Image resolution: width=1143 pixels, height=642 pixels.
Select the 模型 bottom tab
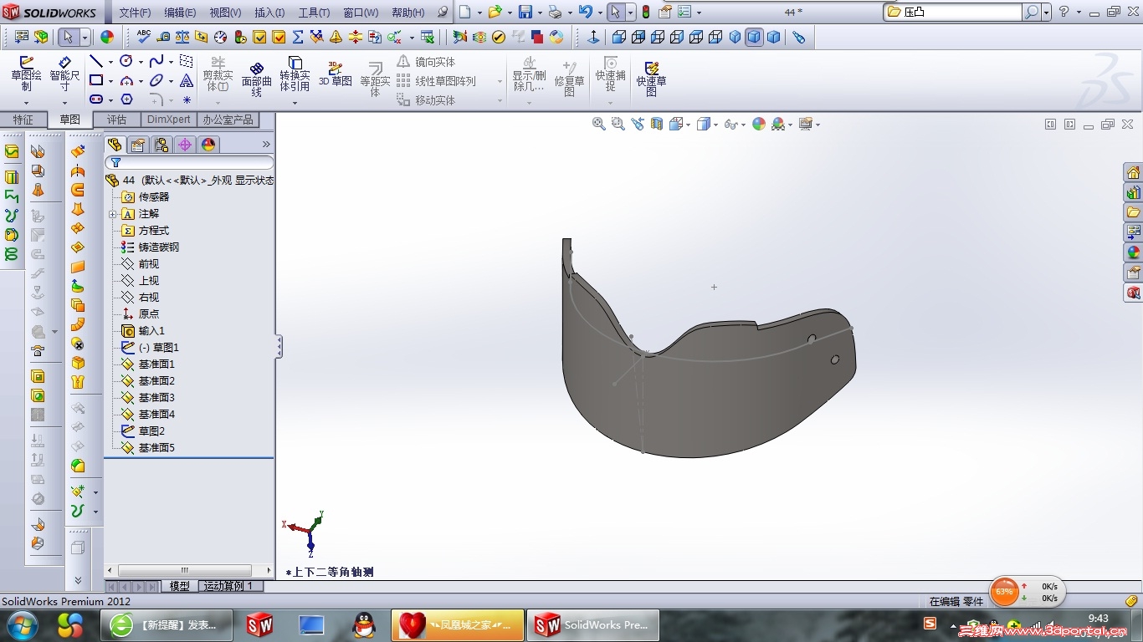pyautogui.click(x=179, y=586)
